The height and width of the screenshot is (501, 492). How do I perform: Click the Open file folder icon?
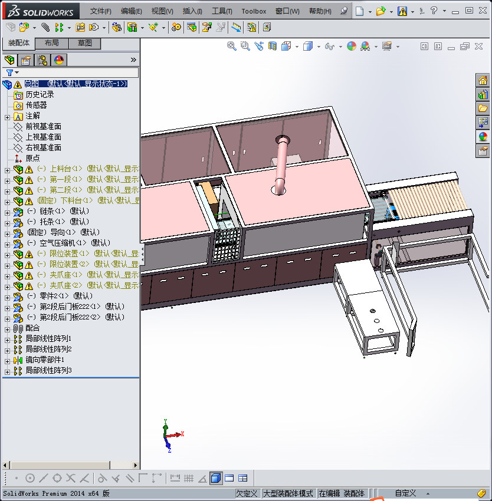pos(381,11)
